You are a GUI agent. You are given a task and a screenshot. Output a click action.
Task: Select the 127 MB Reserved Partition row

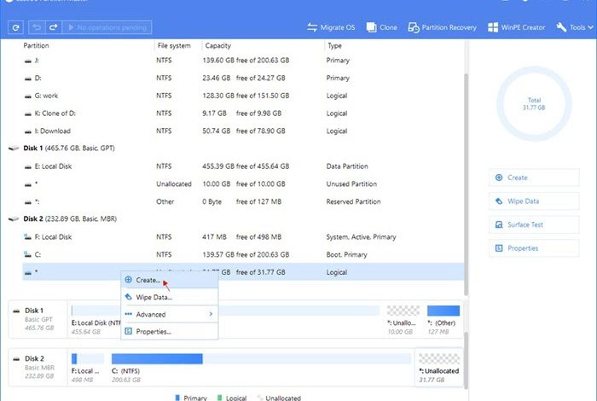pyautogui.click(x=243, y=201)
